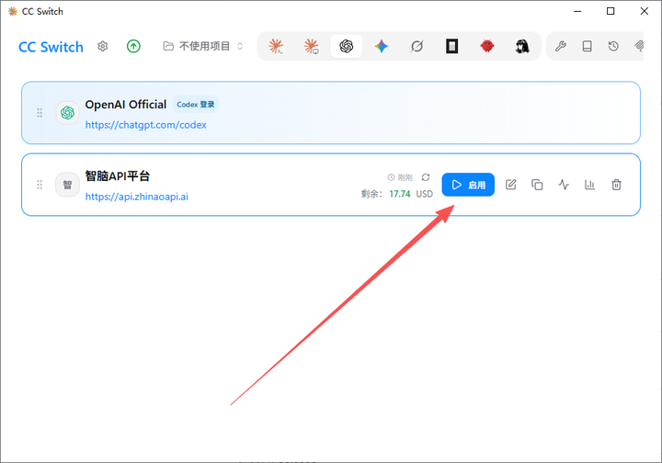Open usage statistics chart for 智脑API平台
This screenshot has height=463, width=662.
point(589,185)
